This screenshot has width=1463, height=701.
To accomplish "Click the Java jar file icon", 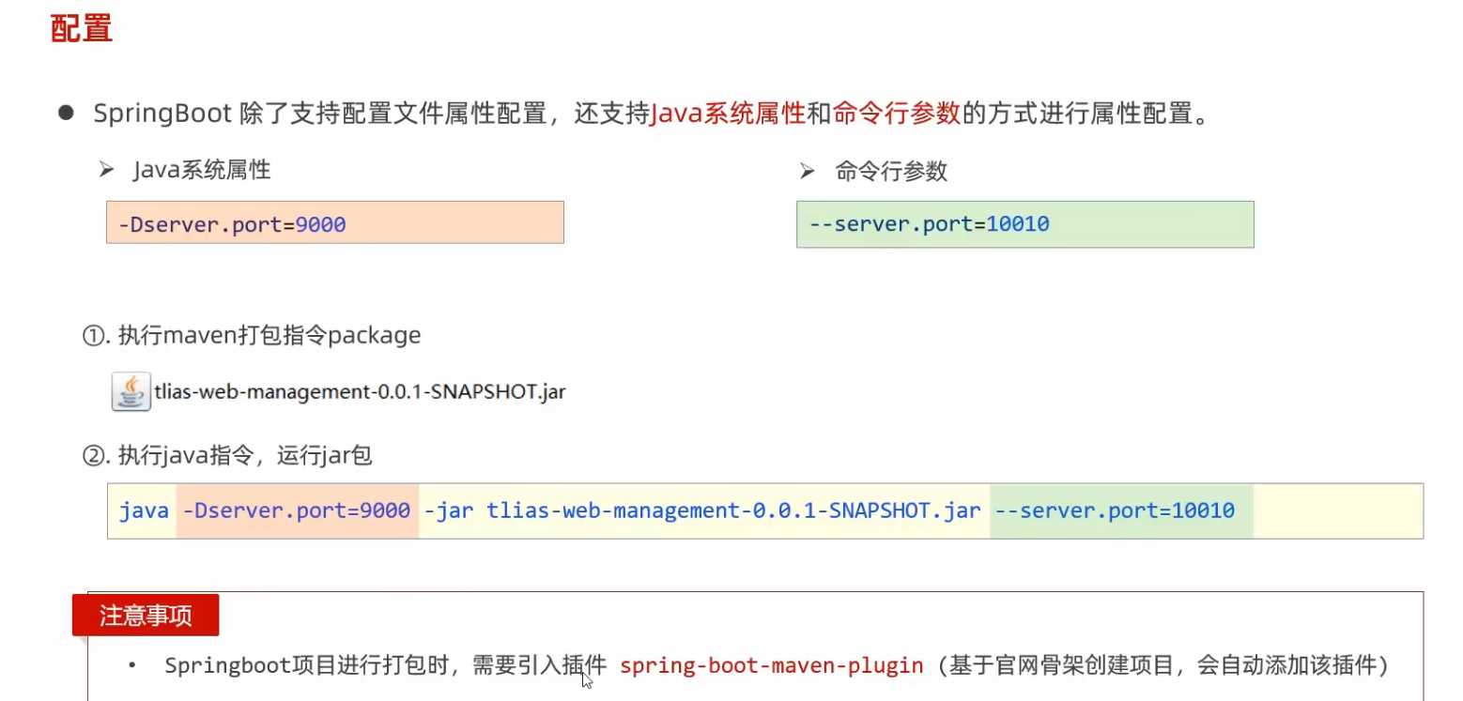I will click(131, 391).
